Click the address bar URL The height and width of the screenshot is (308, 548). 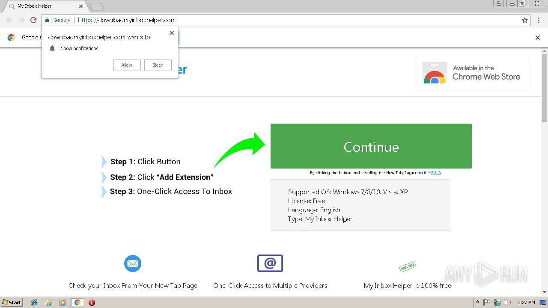[127, 20]
